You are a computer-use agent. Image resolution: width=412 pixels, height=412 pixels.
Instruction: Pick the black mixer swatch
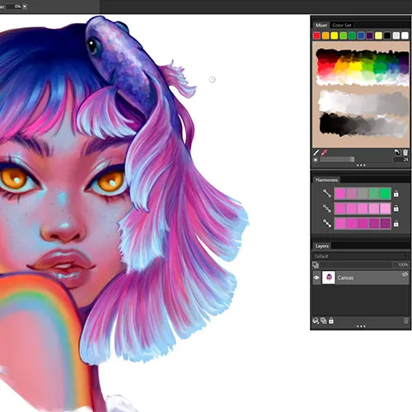(x=387, y=35)
